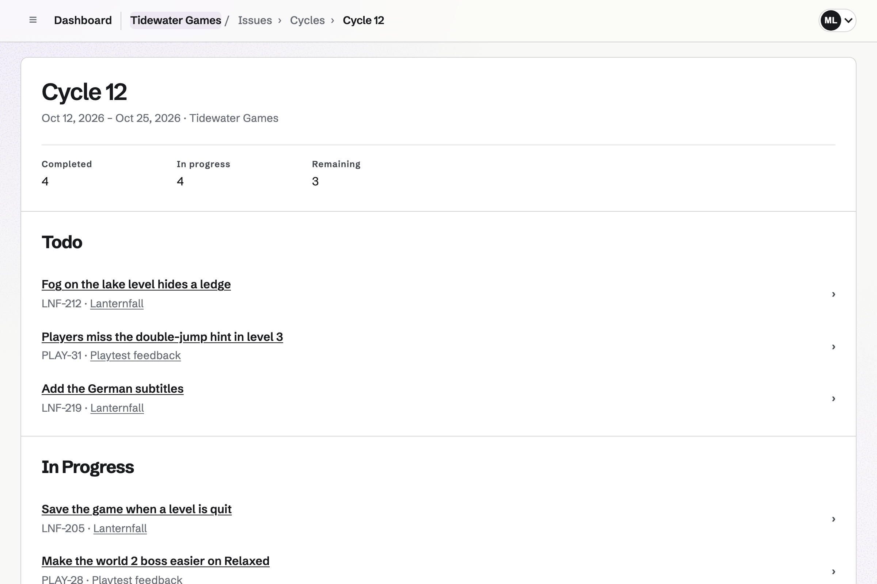Navigate to Issues breadcrumb

click(x=255, y=20)
